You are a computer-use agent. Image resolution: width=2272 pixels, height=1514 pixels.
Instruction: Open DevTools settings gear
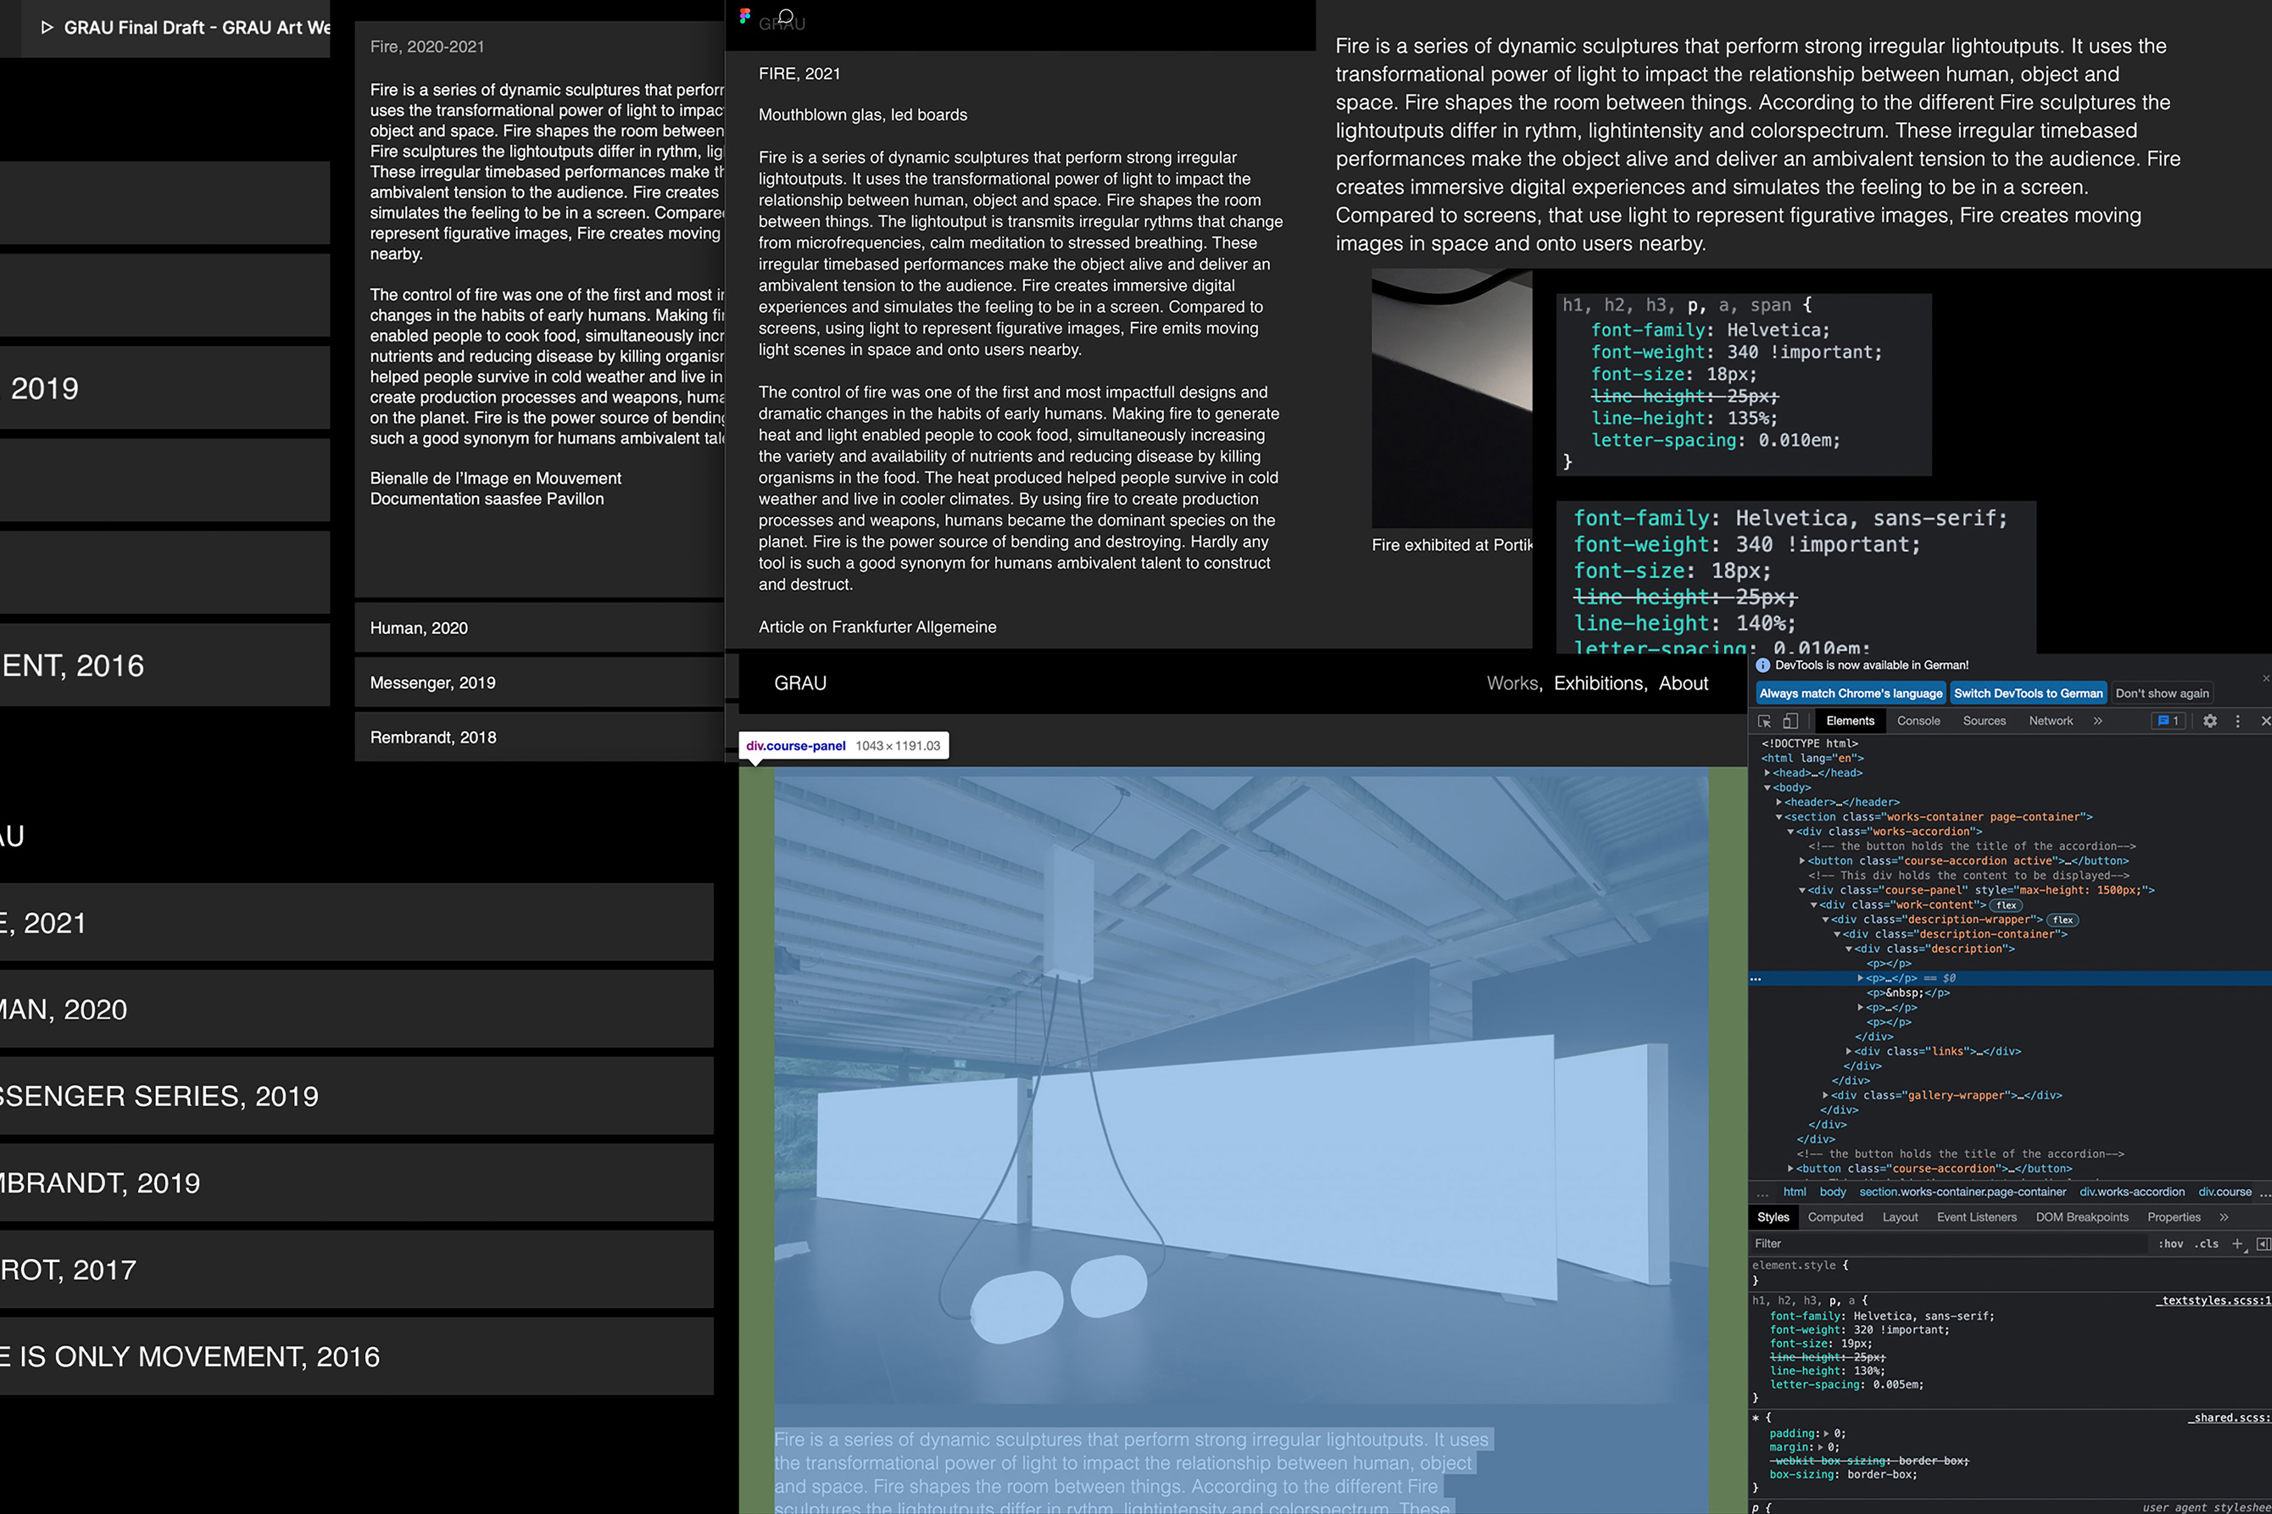click(2210, 721)
